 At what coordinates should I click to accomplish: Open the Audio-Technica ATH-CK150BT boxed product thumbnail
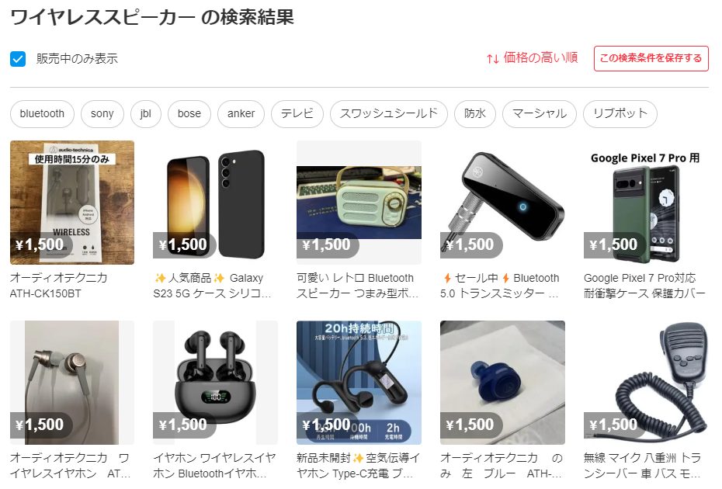point(72,203)
